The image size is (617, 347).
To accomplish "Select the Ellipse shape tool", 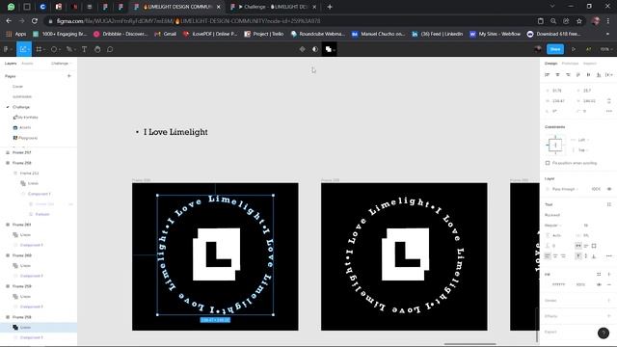I will point(54,49).
